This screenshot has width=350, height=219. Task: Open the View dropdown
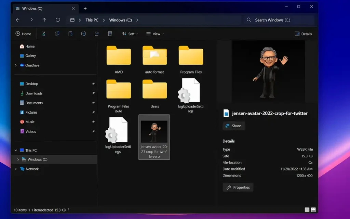[x=155, y=34]
